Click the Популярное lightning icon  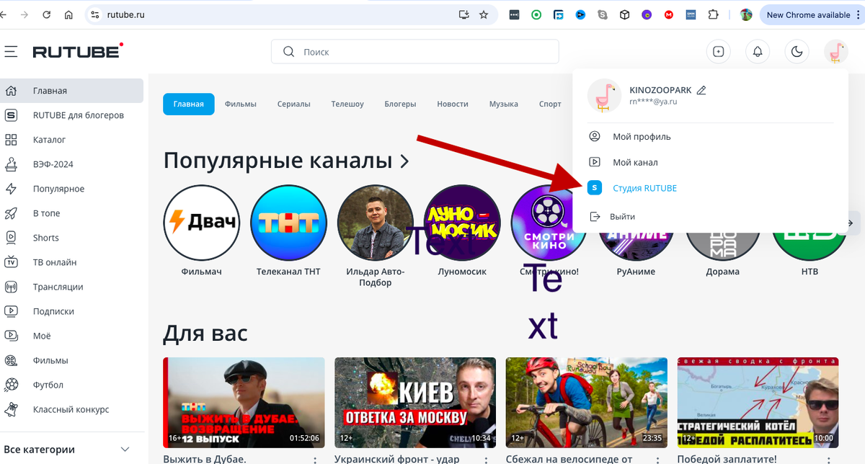12,189
